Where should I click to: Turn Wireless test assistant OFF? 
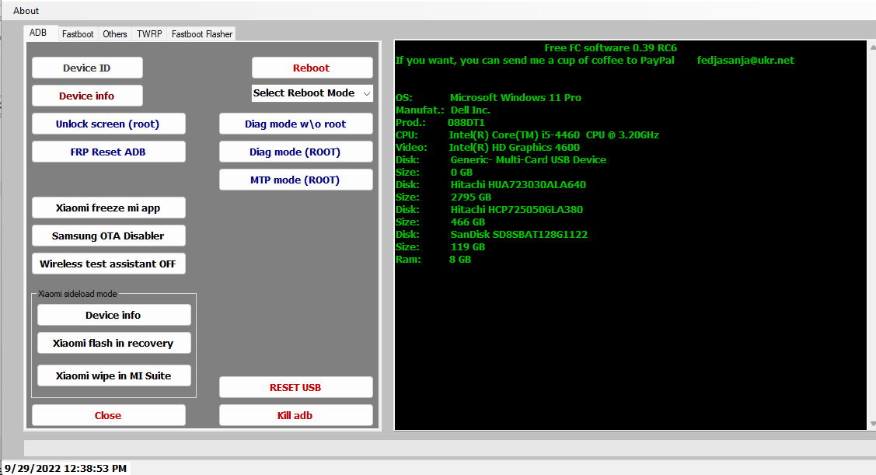108,264
